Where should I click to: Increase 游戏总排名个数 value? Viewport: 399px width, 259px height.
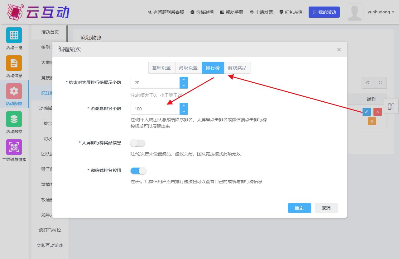coord(184,106)
